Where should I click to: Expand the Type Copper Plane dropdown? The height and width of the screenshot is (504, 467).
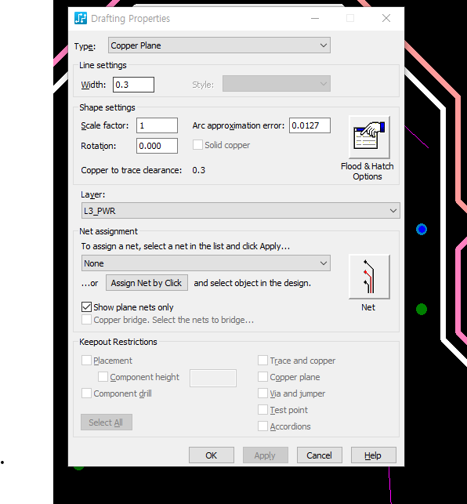pos(219,45)
